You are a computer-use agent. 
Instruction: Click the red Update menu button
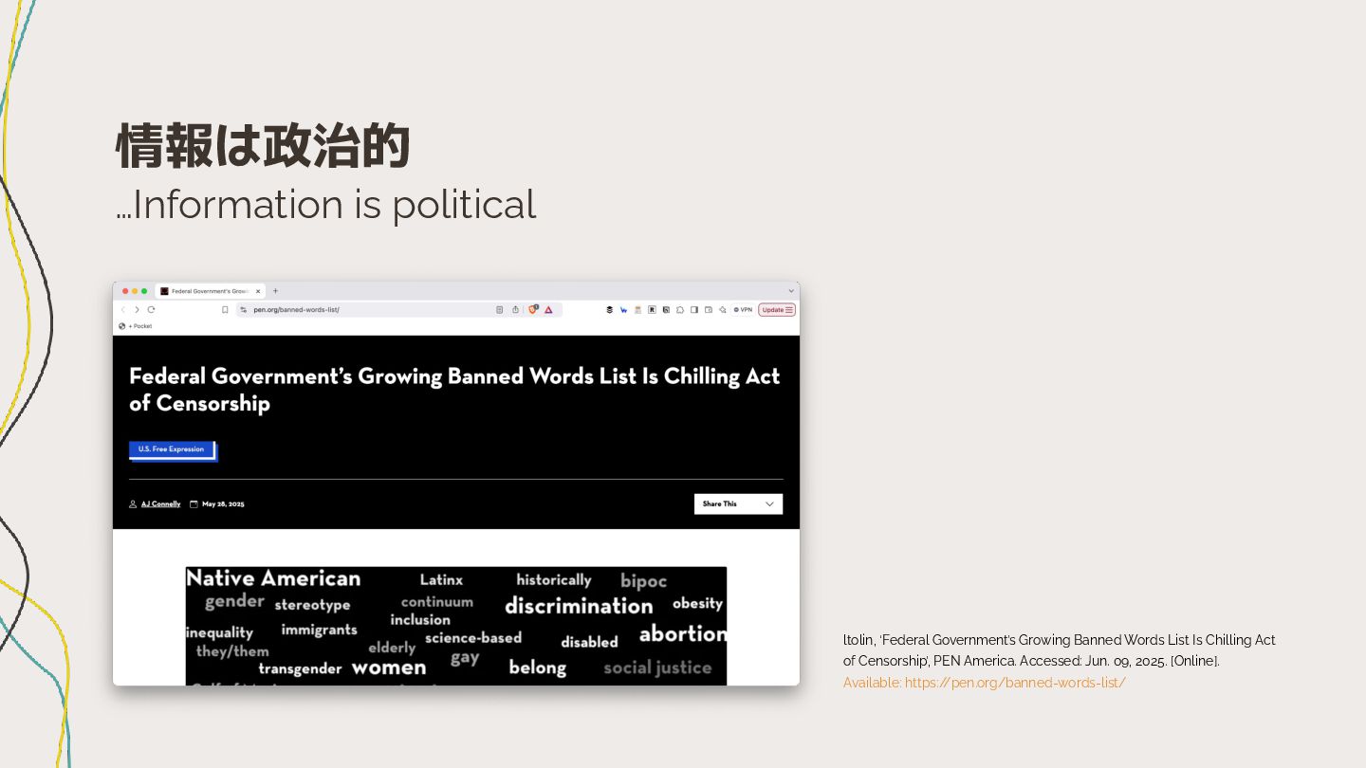pyautogui.click(x=777, y=310)
